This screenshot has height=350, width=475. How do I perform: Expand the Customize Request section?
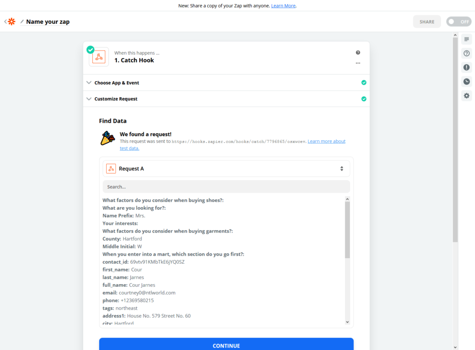[x=226, y=99]
